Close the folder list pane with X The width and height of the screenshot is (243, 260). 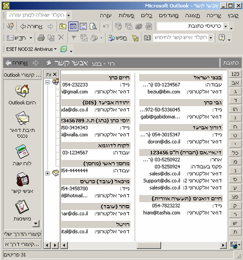55,74
